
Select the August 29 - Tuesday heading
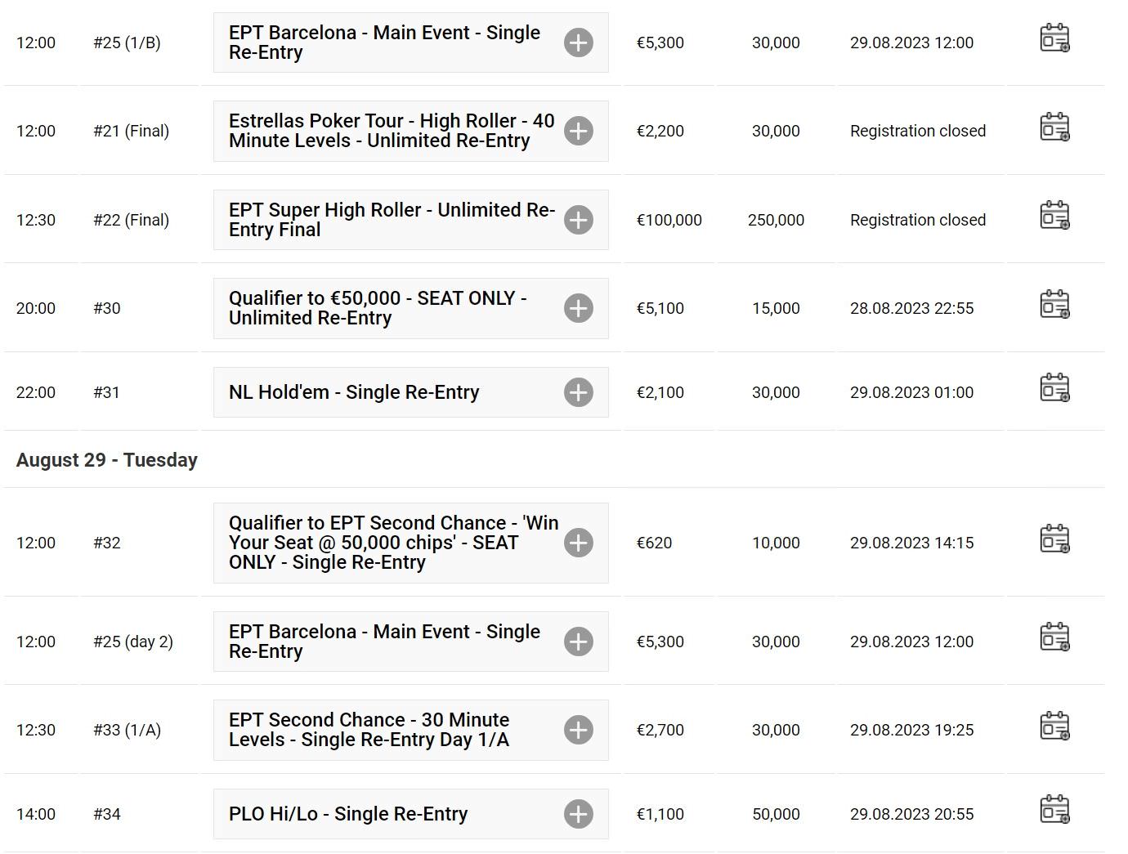point(107,460)
